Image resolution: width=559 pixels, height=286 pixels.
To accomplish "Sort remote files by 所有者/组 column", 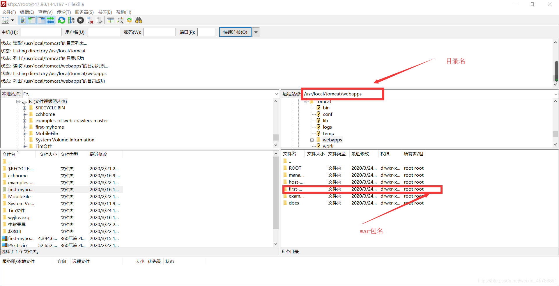I will tap(413, 154).
